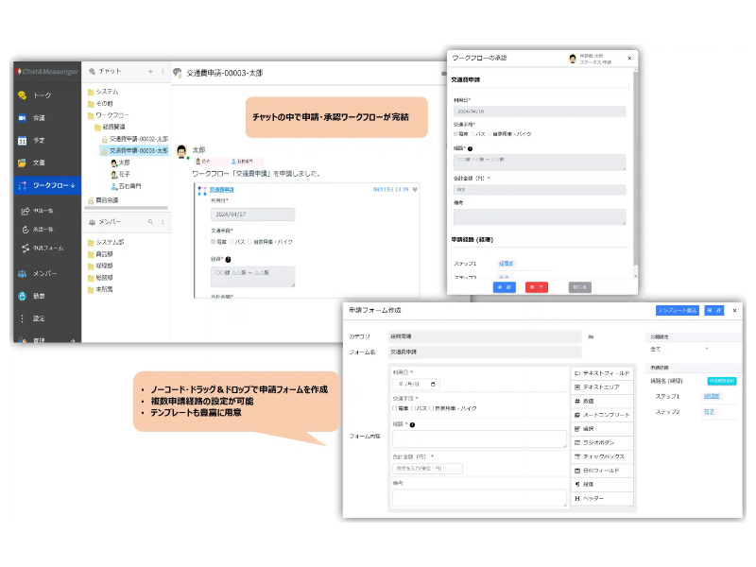Click the ステップ1 approver link in approval dialog
Screen dimensions: 756x567
click(x=506, y=264)
